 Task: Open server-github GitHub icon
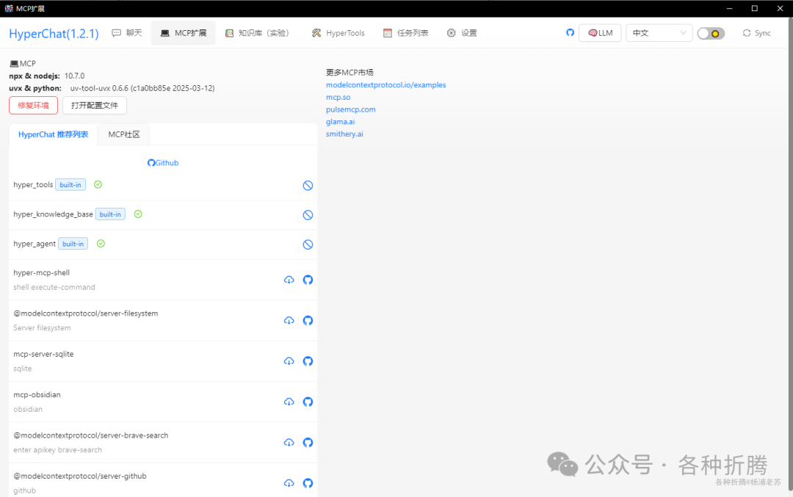coord(308,483)
